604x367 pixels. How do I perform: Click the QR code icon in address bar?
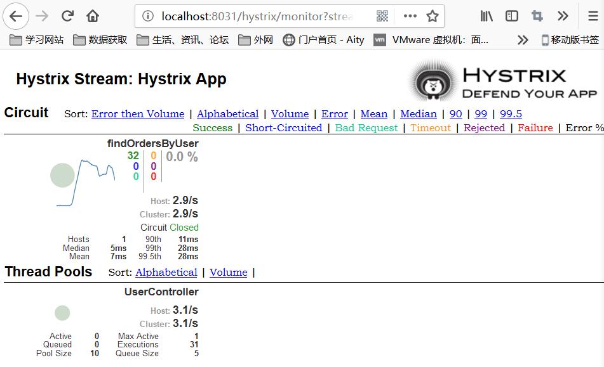[382, 16]
